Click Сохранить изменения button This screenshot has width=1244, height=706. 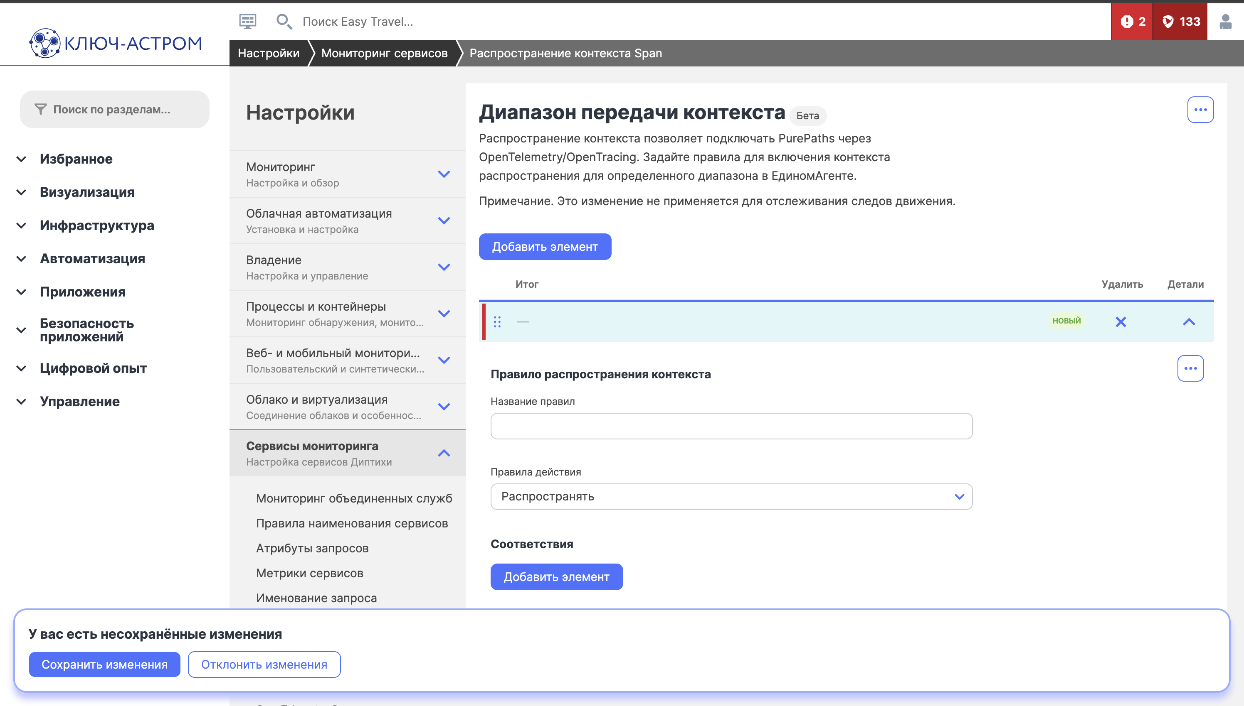104,664
